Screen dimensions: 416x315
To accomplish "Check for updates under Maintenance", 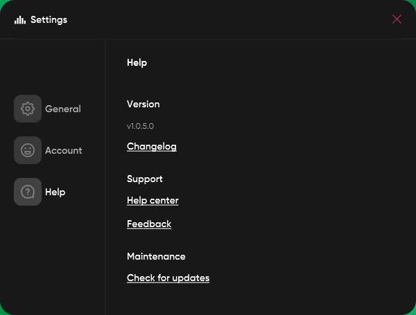I will click(x=168, y=278).
